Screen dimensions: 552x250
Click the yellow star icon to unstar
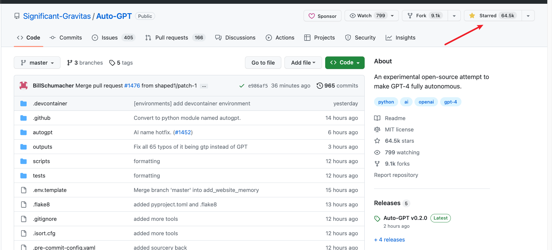point(472,16)
